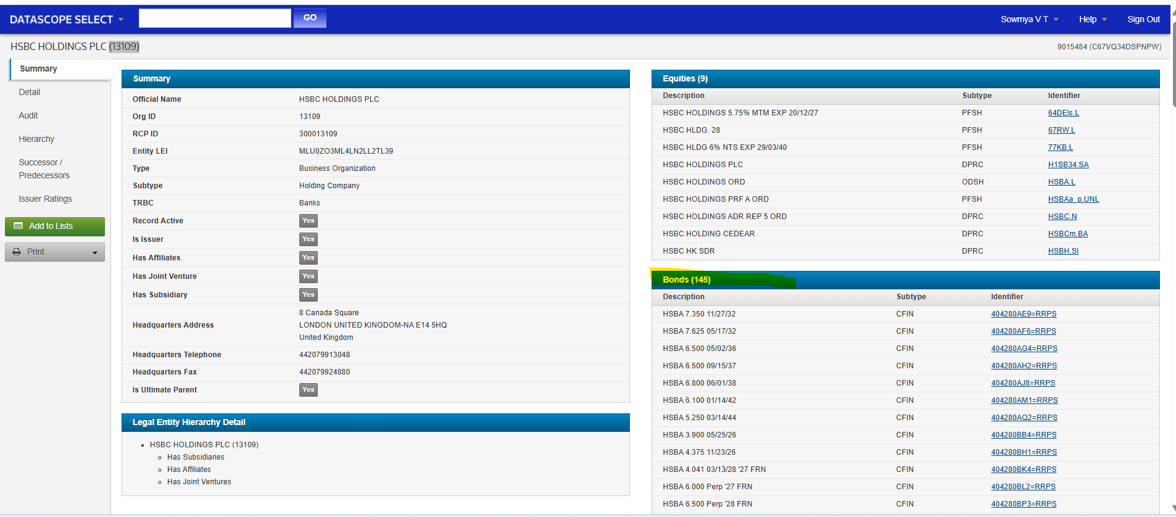Screen dimensions: 1176x517
Task: Click the Yes badge for Is Ultimate Parent
Action: [308, 390]
